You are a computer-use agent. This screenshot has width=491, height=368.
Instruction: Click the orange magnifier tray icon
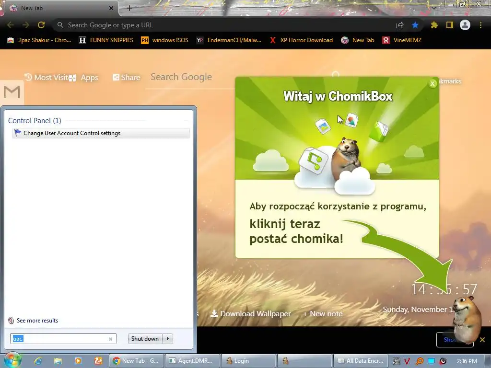(x=419, y=361)
